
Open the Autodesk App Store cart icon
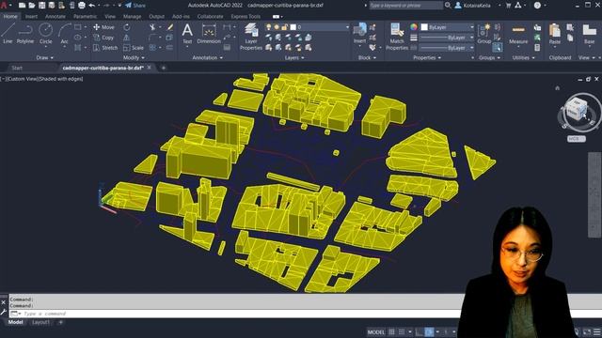pos(508,6)
